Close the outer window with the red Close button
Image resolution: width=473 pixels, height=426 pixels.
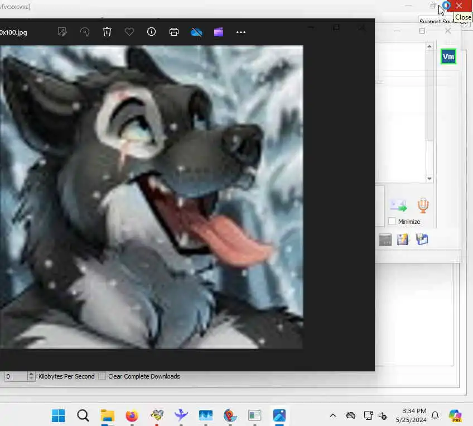pyautogui.click(x=459, y=6)
